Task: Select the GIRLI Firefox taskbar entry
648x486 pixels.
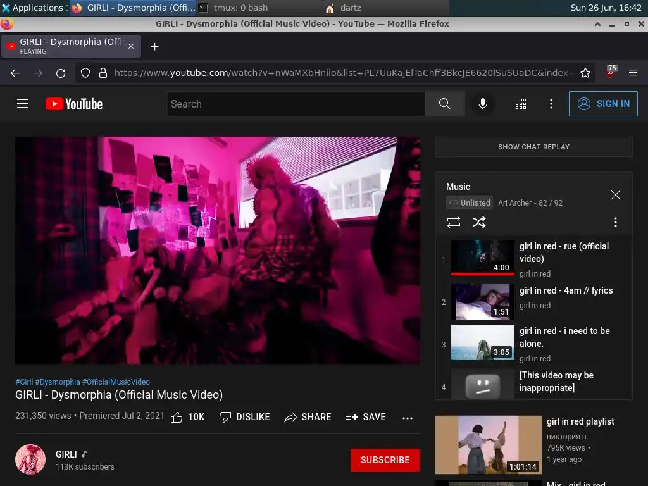Action: [x=133, y=8]
